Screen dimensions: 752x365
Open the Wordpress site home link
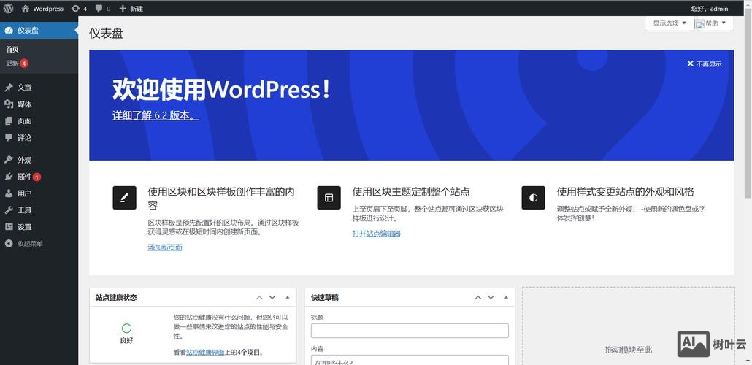(x=42, y=9)
